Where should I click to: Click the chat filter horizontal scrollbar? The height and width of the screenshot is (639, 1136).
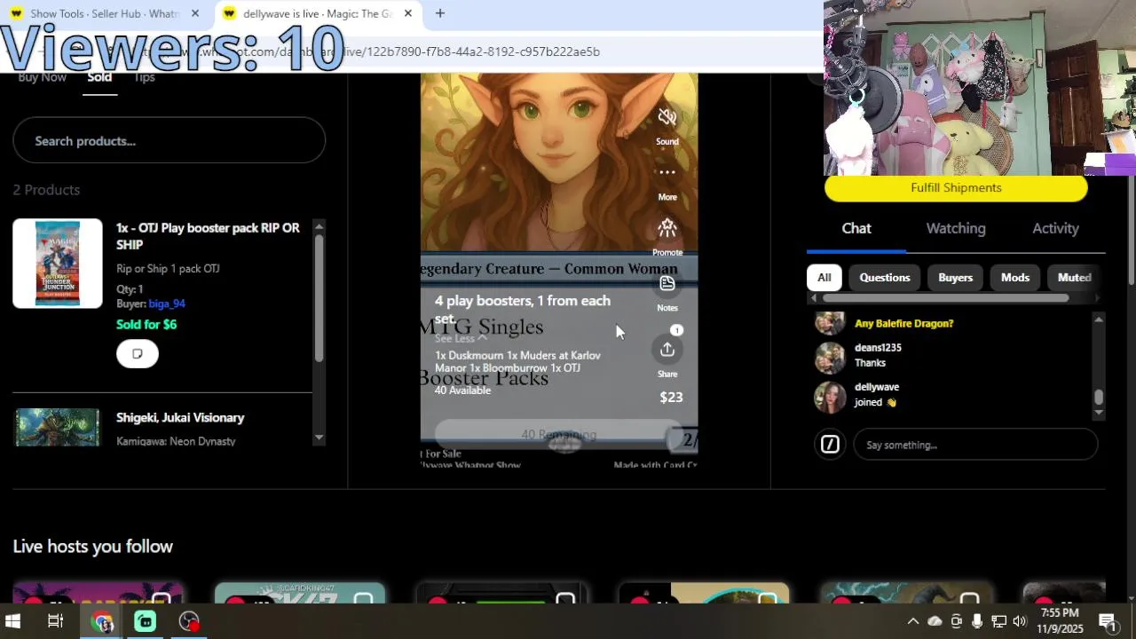tap(945, 298)
